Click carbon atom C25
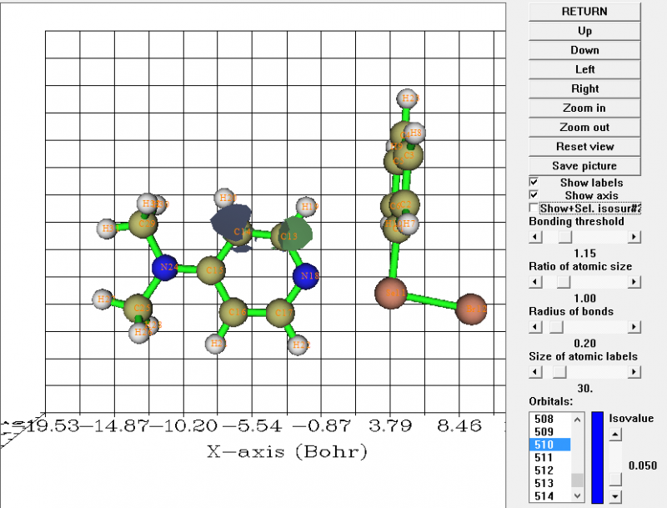 (x=138, y=308)
